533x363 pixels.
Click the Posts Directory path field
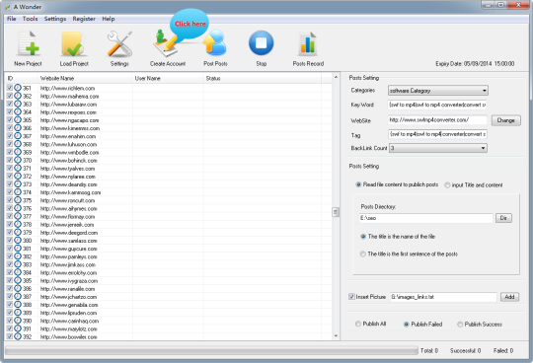click(x=426, y=218)
